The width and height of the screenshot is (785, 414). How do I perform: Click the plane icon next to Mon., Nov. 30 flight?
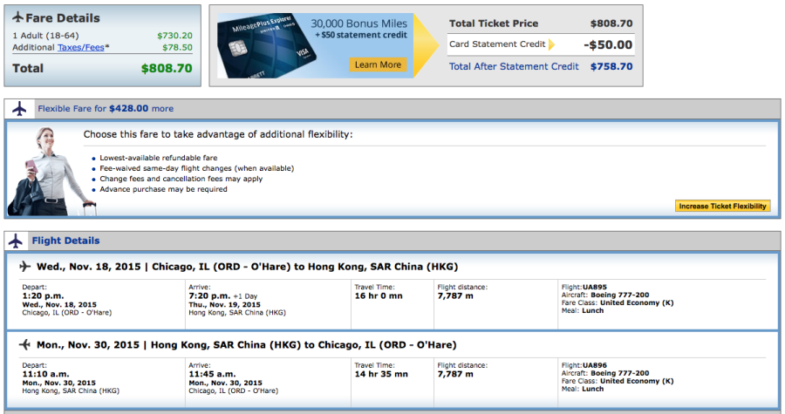[24, 344]
